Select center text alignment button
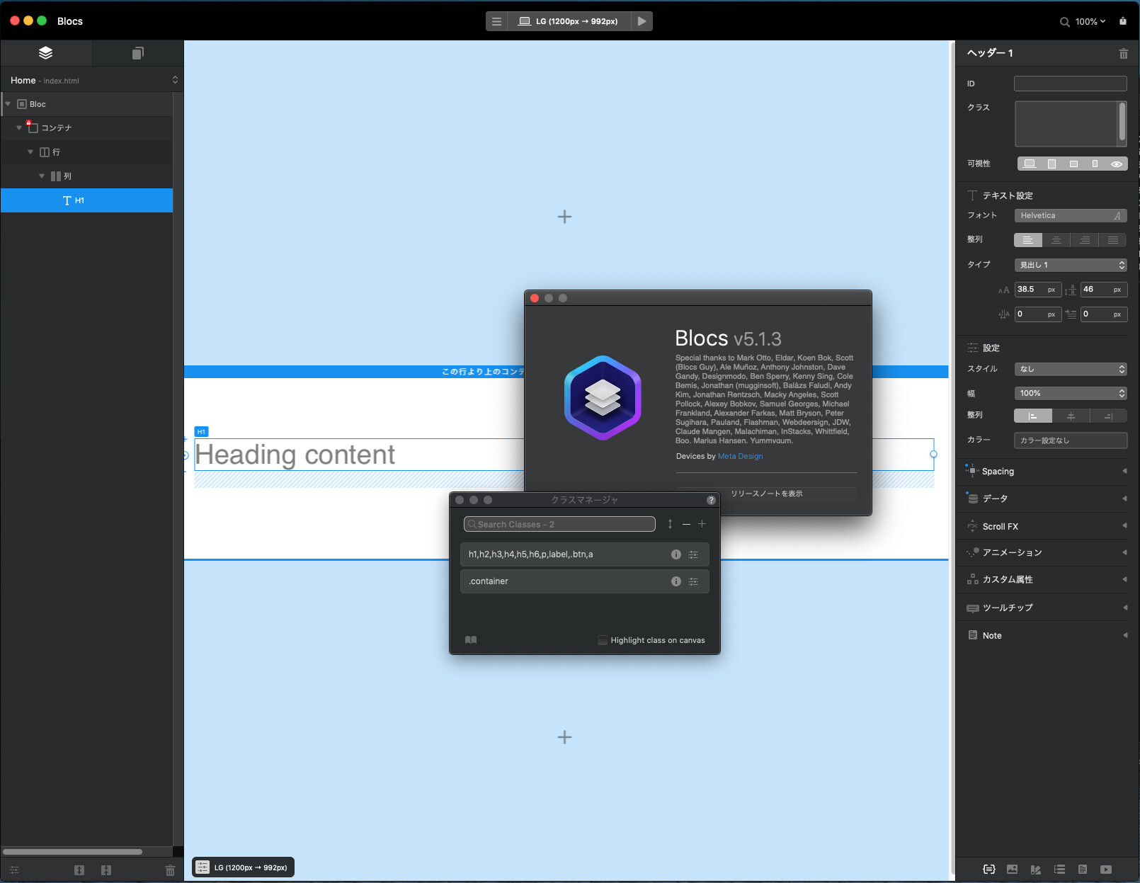 (1056, 240)
